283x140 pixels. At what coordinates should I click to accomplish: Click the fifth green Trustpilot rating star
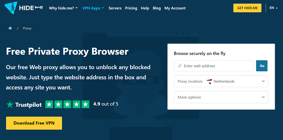click(x=86, y=104)
